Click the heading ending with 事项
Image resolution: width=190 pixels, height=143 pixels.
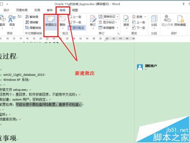coord(8,138)
